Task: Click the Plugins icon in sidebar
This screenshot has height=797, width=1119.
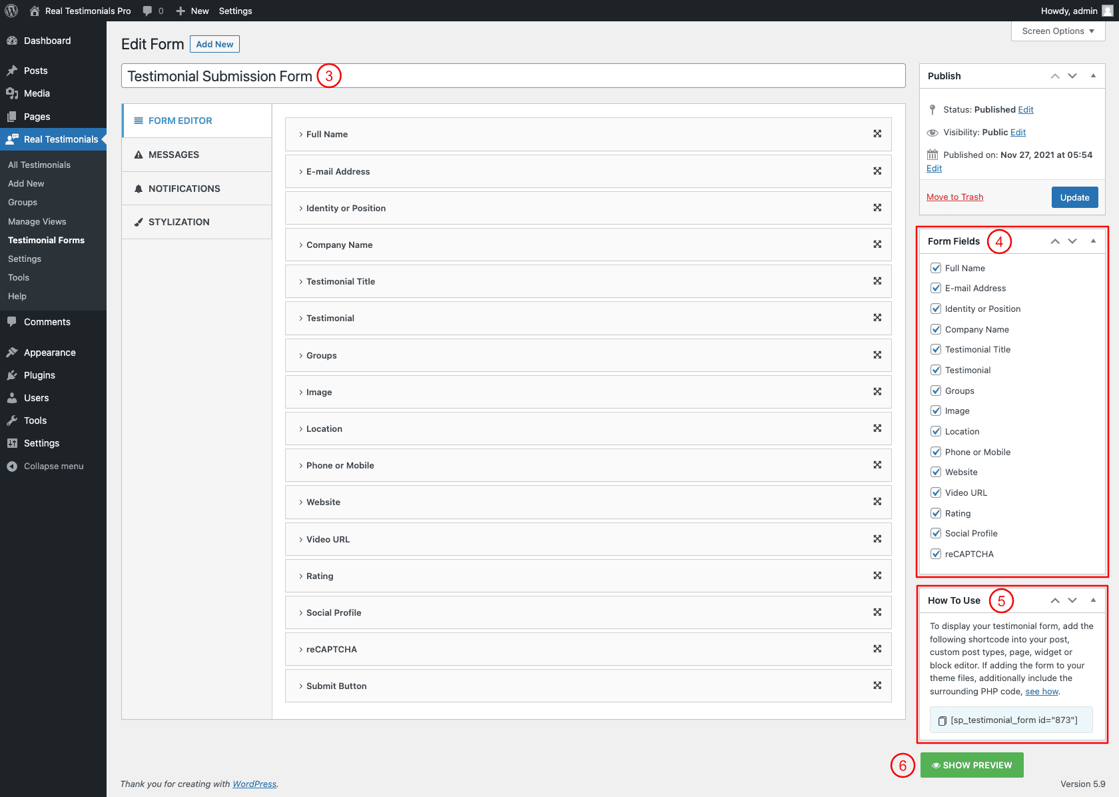Action: click(x=12, y=375)
